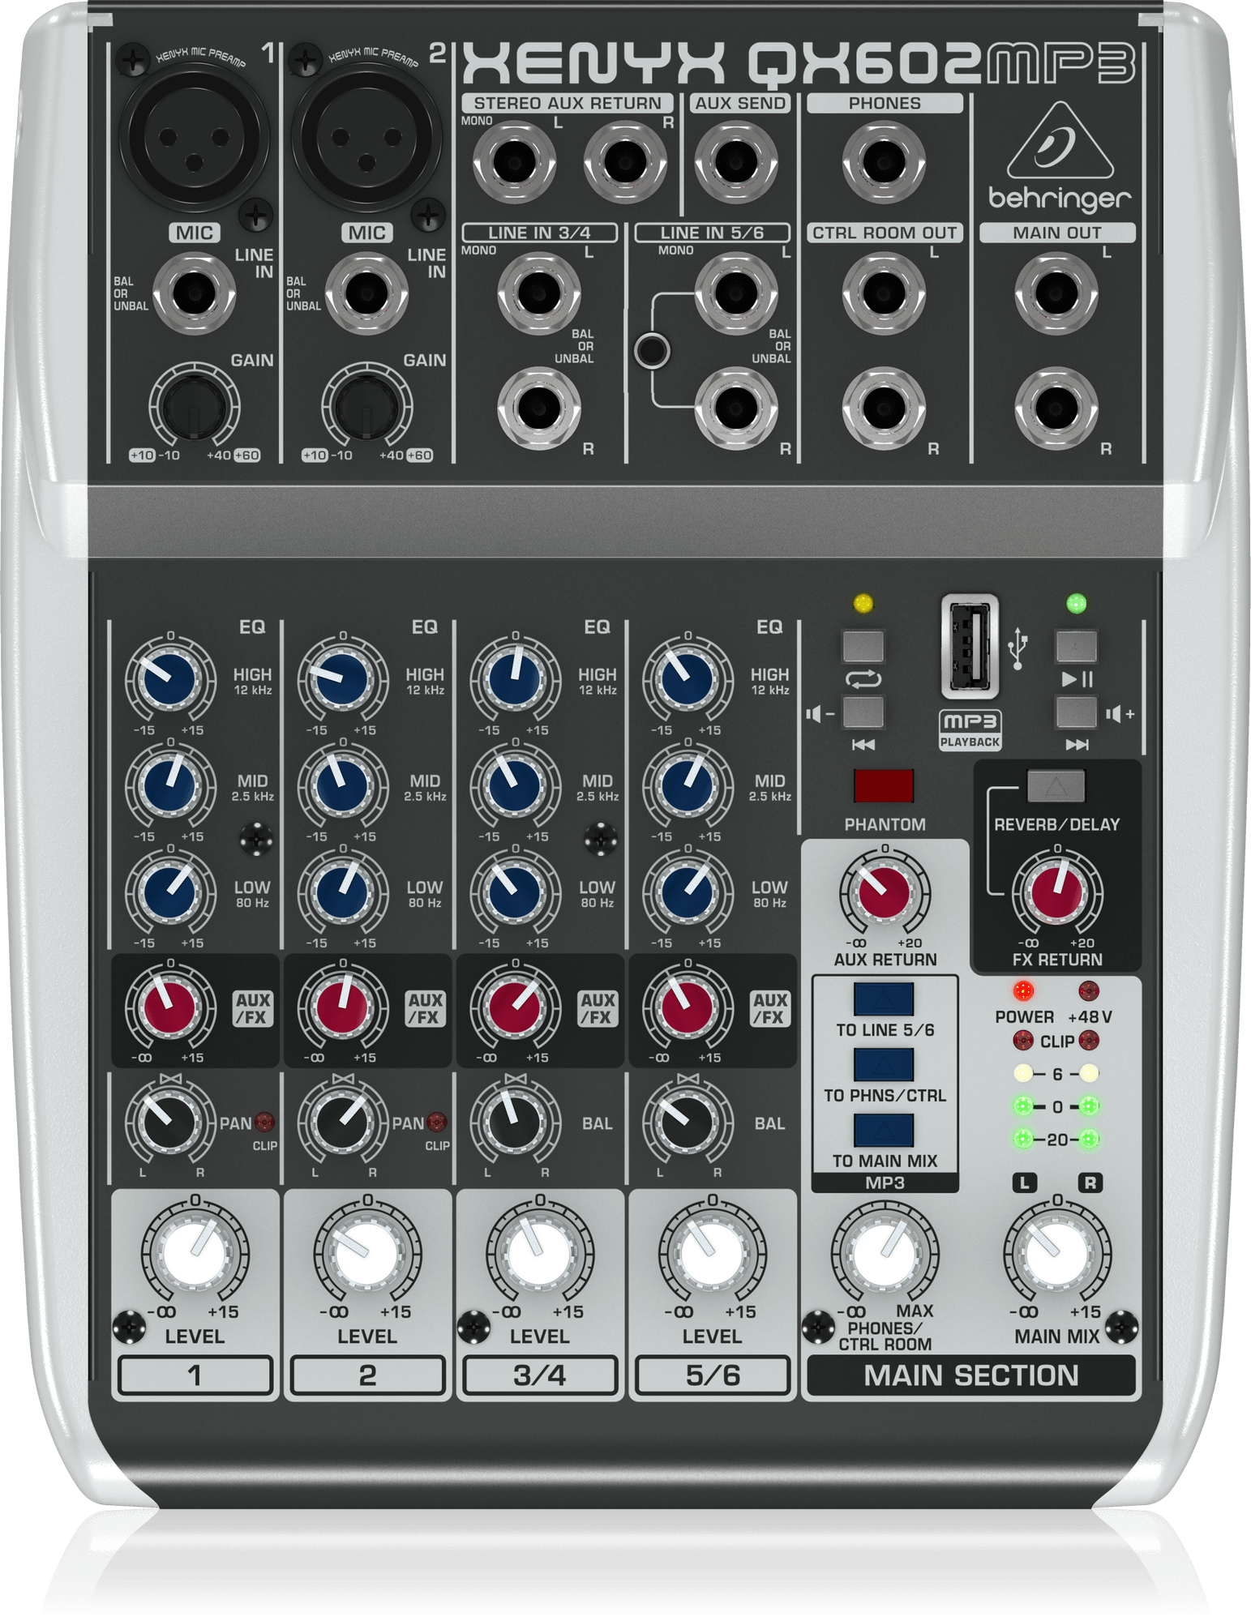Click the PHONES jack

[x=884, y=162]
